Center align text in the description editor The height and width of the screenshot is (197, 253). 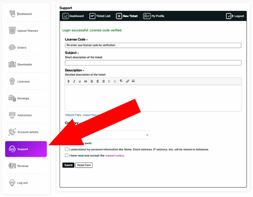pos(98,81)
